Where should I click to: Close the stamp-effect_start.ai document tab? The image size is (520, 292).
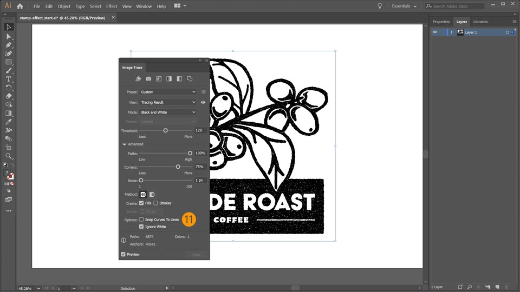pos(113,17)
